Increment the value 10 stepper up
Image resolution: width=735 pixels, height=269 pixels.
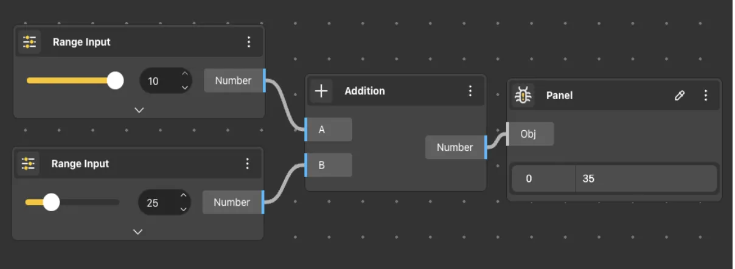[185, 74]
